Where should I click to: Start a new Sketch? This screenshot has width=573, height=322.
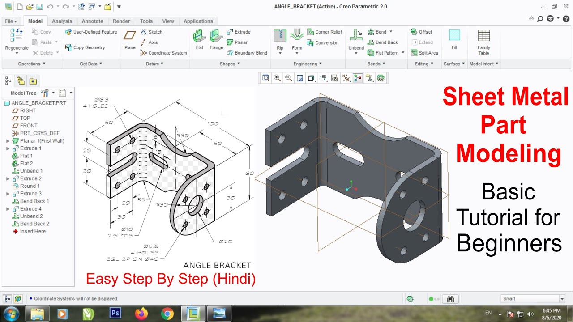[x=151, y=32]
